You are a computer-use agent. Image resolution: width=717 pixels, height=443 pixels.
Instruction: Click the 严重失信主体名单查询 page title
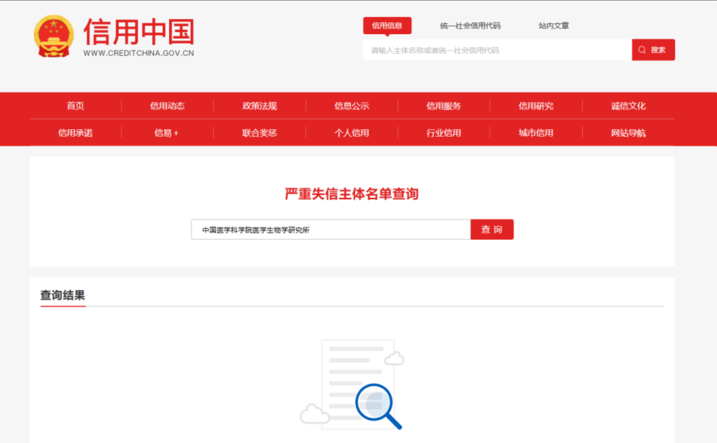coord(352,194)
